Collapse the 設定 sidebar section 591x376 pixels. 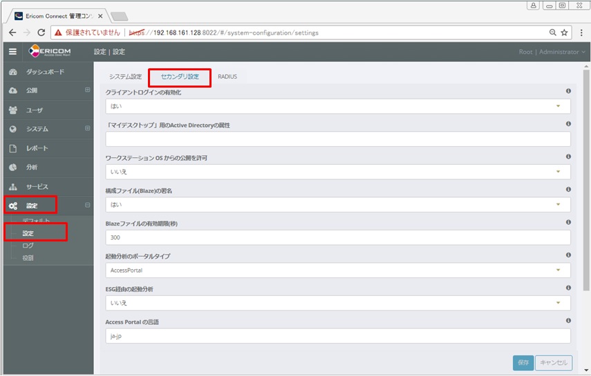click(x=88, y=206)
